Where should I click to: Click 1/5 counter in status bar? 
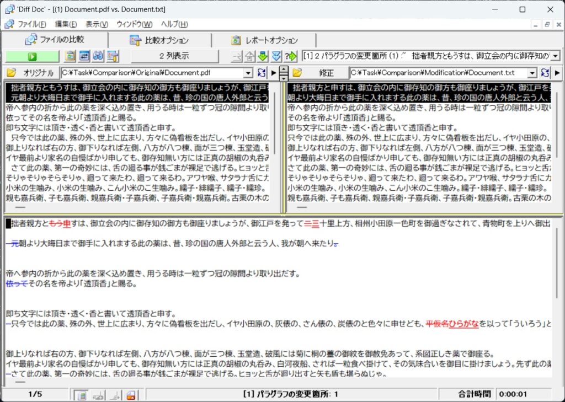(x=35, y=394)
